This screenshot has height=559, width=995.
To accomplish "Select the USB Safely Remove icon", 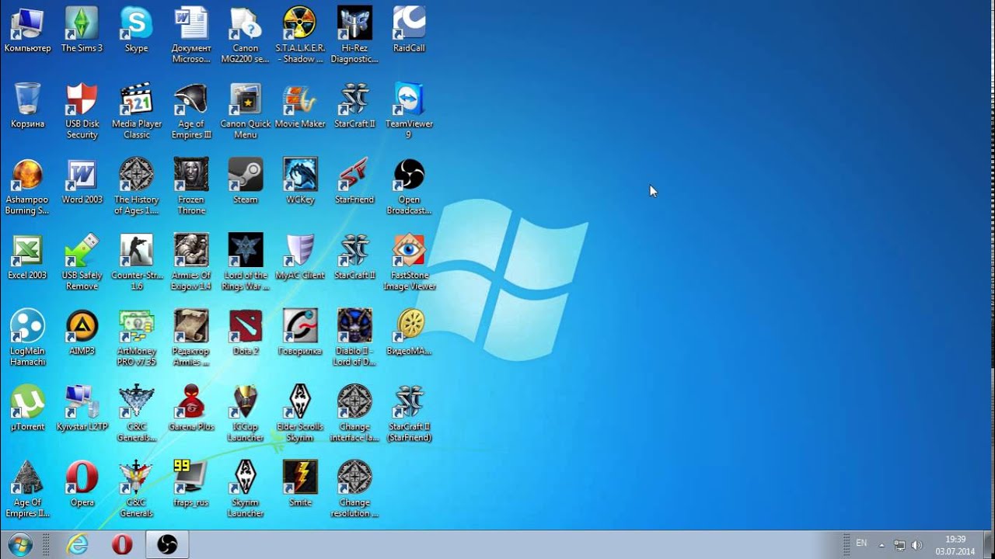I will tap(82, 263).
